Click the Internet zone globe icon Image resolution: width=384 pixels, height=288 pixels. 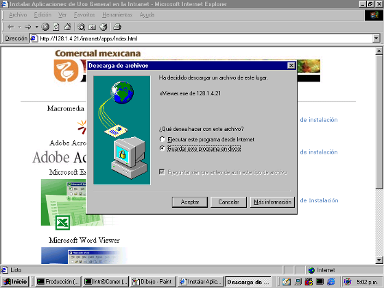(x=311, y=270)
